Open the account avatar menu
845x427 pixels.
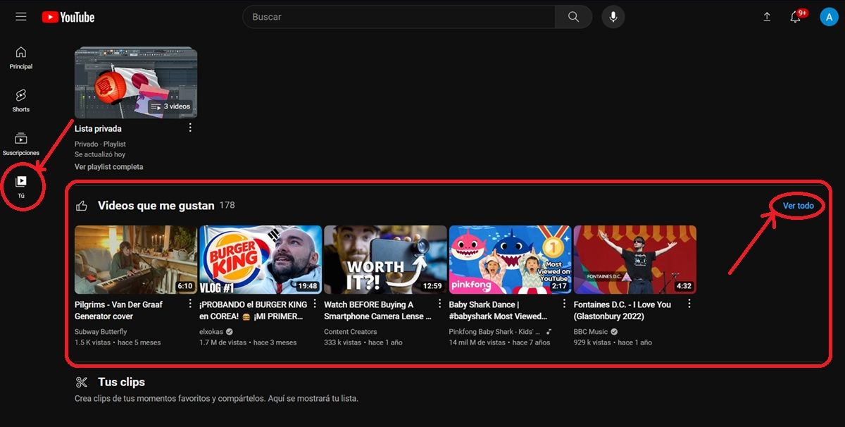(829, 17)
